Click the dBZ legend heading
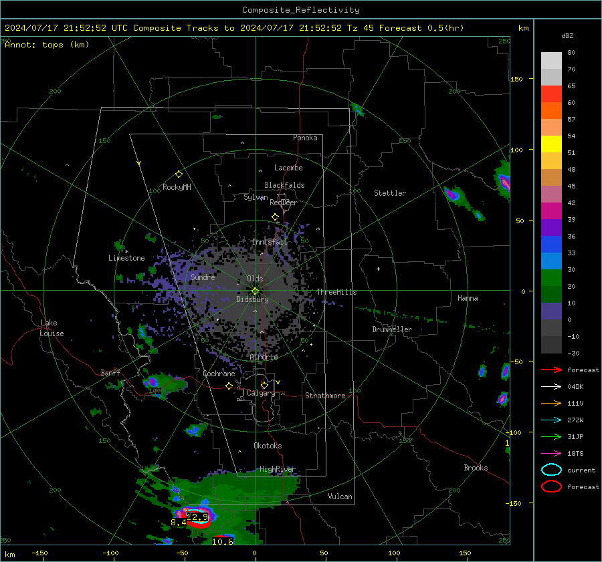 coord(567,35)
